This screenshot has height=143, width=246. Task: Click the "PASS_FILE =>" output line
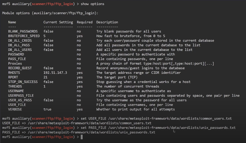(79, 132)
